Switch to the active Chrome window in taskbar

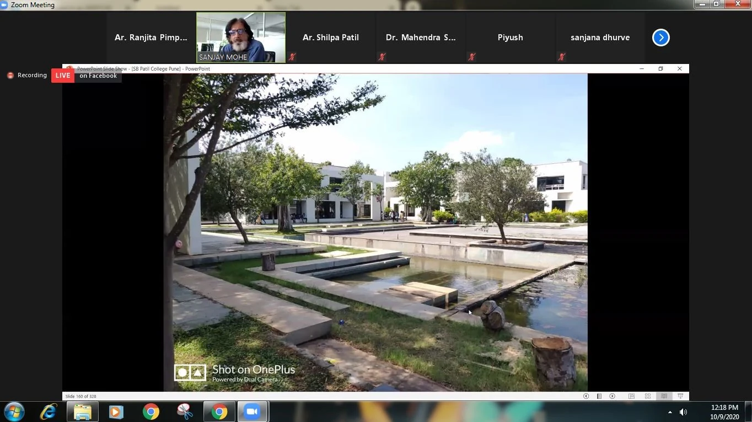coord(219,412)
